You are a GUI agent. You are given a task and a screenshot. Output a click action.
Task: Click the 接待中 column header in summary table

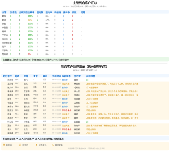pyautogui.click(x=66, y=12)
